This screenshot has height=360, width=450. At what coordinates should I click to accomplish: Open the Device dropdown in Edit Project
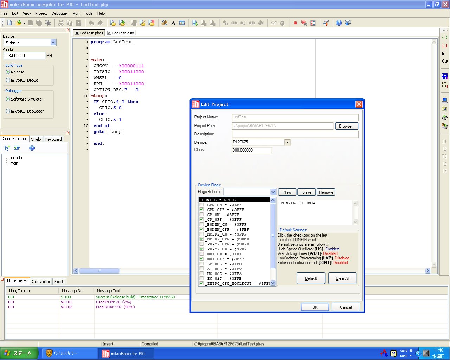(x=287, y=142)
